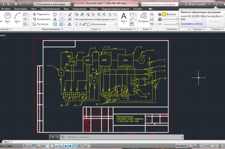225x149 pixels.
Task: Expand the Свойства panel
Action: click(173, 29)
